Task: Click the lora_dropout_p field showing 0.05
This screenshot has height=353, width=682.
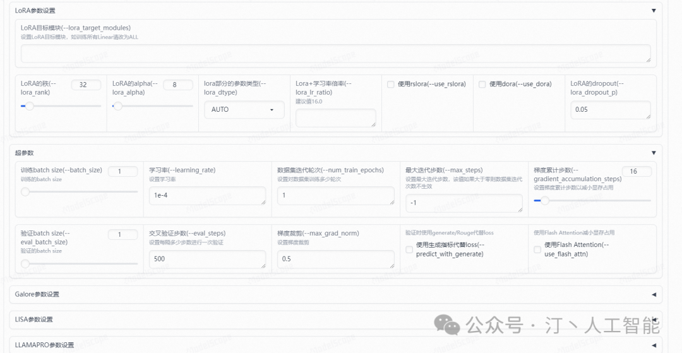Action: pos(611,110)
